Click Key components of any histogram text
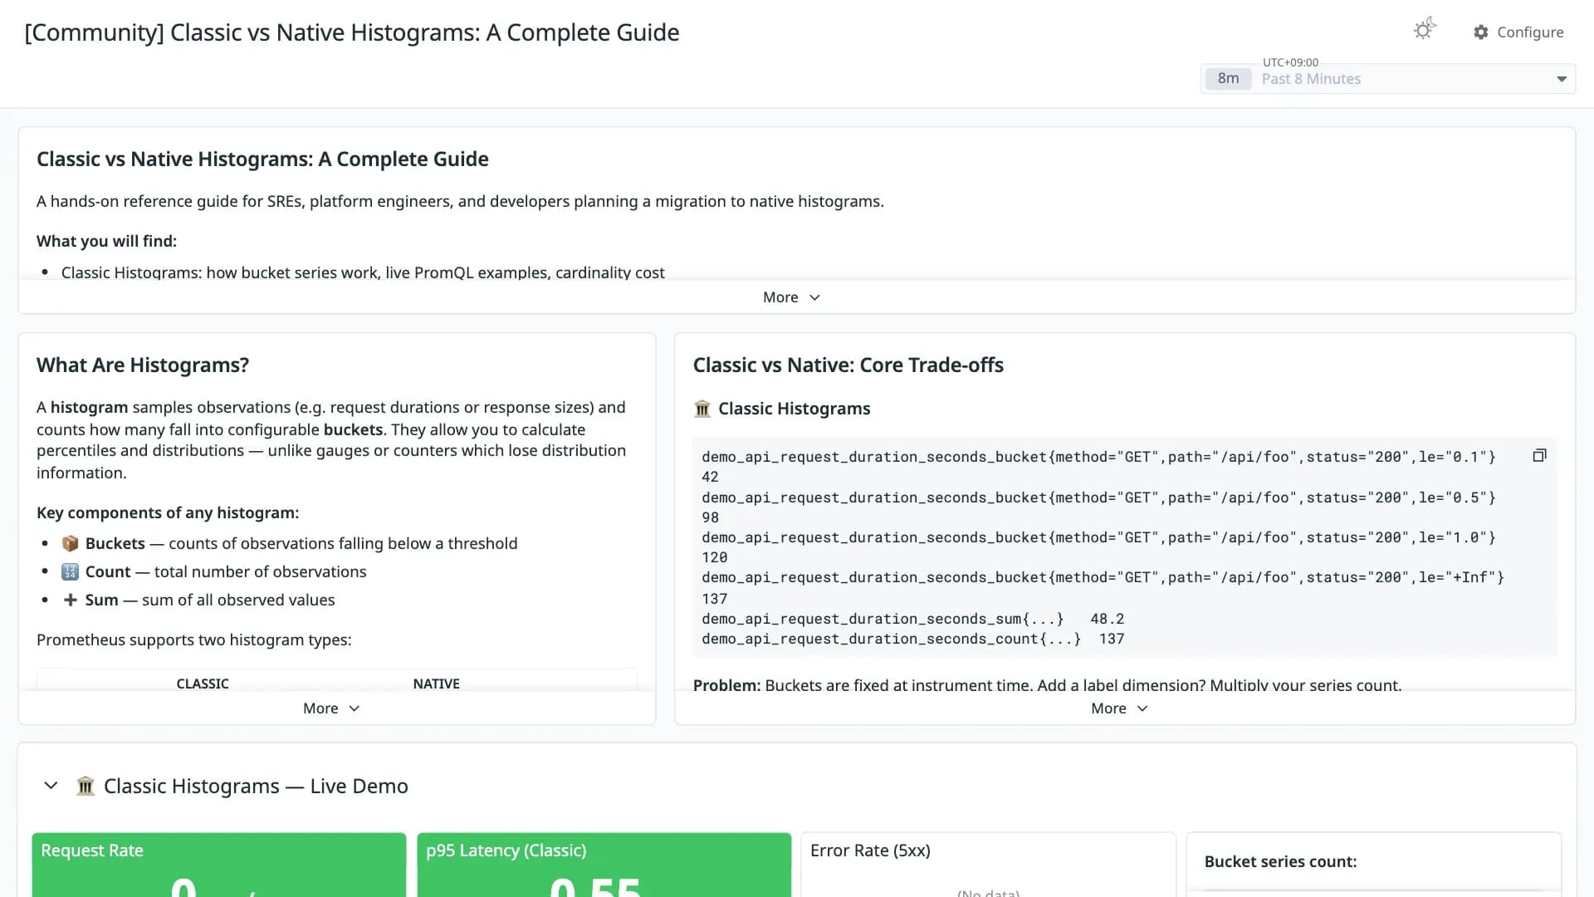 tap(168, 513)
